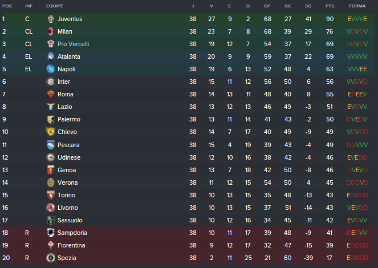Open the Palermo team page

point(68,119)
